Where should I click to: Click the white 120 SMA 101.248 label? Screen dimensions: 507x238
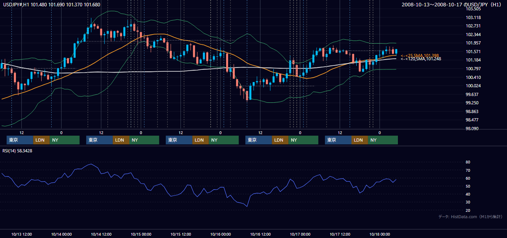coord(421,59)
